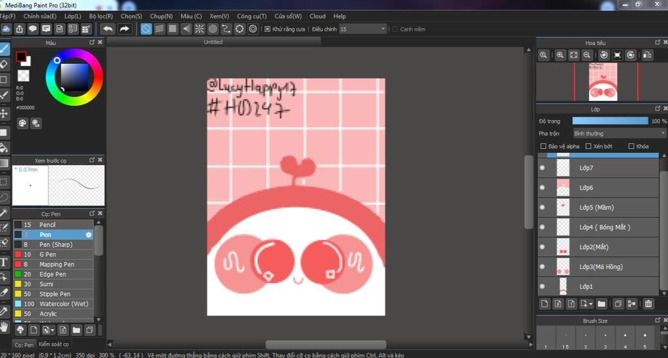Click the export/share icon in toolbar

(x=20, y=29)
